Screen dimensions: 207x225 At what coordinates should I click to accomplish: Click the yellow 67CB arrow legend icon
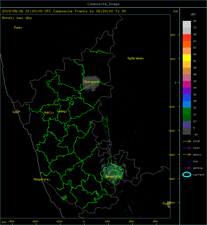tap(187, 141)
